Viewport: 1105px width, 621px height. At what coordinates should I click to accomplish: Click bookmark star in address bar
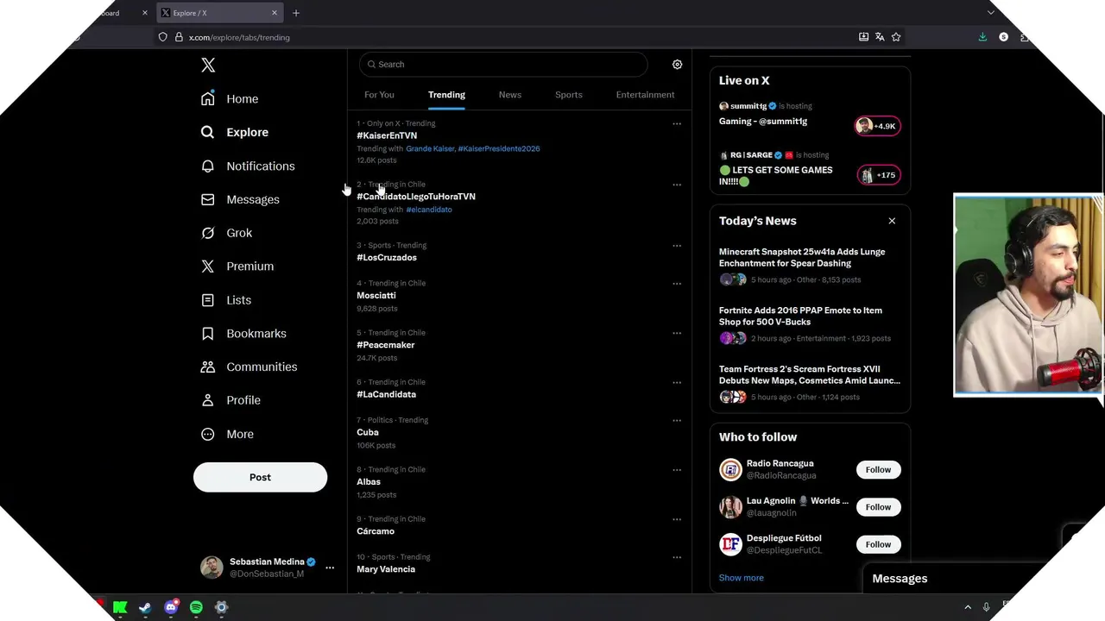896,37
